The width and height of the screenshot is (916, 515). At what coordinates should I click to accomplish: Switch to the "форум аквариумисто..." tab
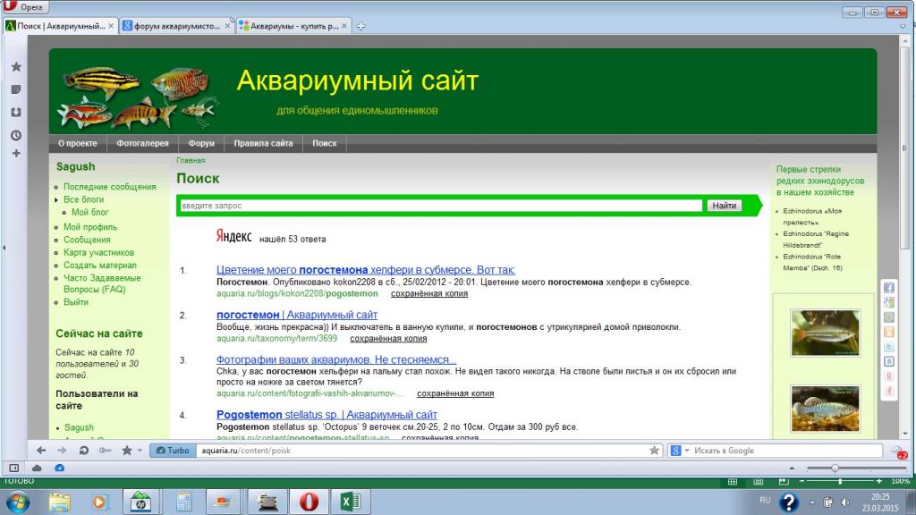[177, 26]
